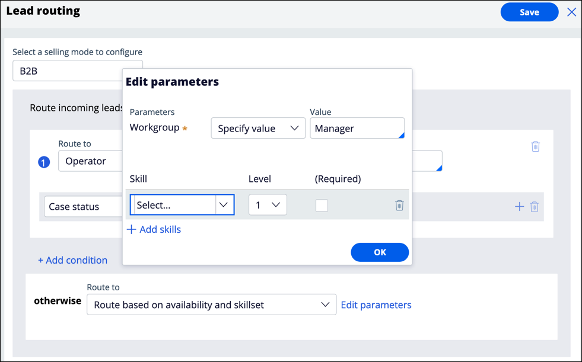Click the Case status condition field
The height and width of the screenshot is (362, 582).
click(82, 207)
